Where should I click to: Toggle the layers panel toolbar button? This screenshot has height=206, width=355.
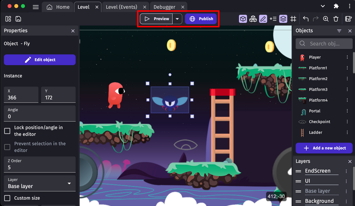[x=283, y=19]
